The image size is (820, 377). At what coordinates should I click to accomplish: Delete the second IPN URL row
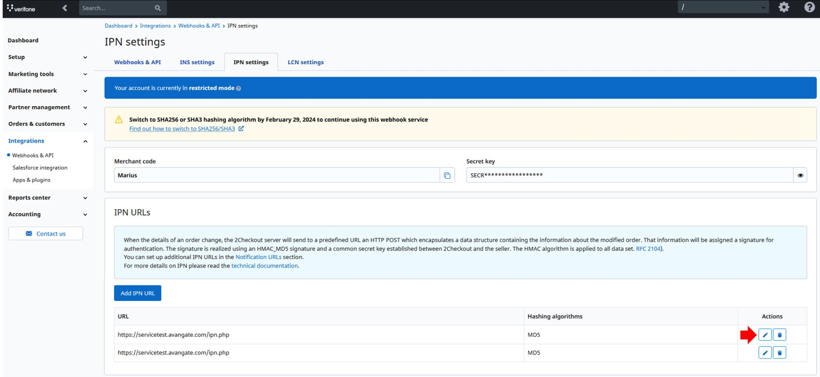click(780, 353)
